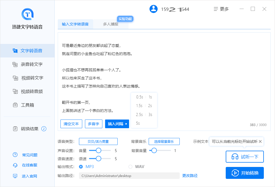Switch to the 多人播报 tab
The image size is (275, 187).
(x=111, y=24)
